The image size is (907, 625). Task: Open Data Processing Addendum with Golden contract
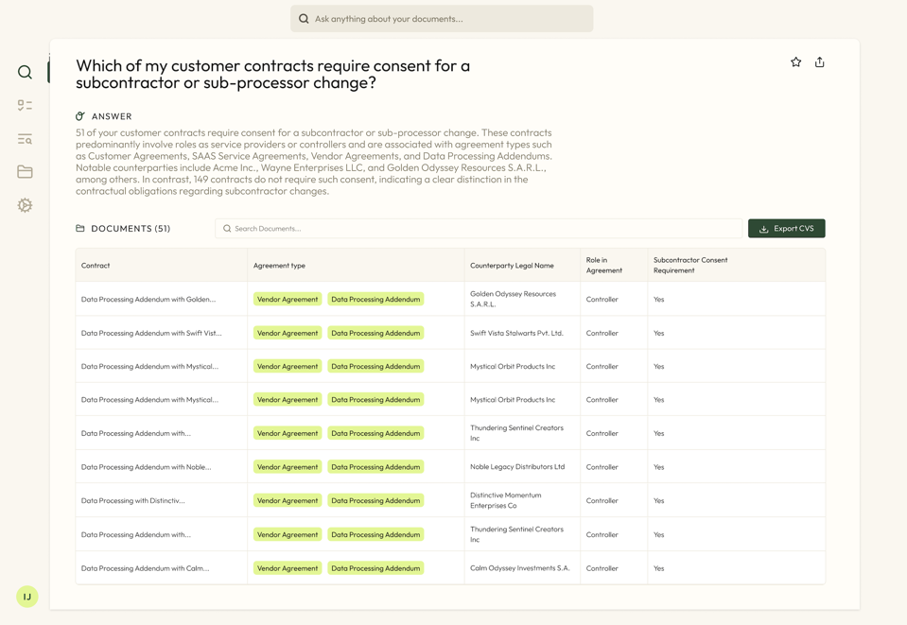pos(148,300)
